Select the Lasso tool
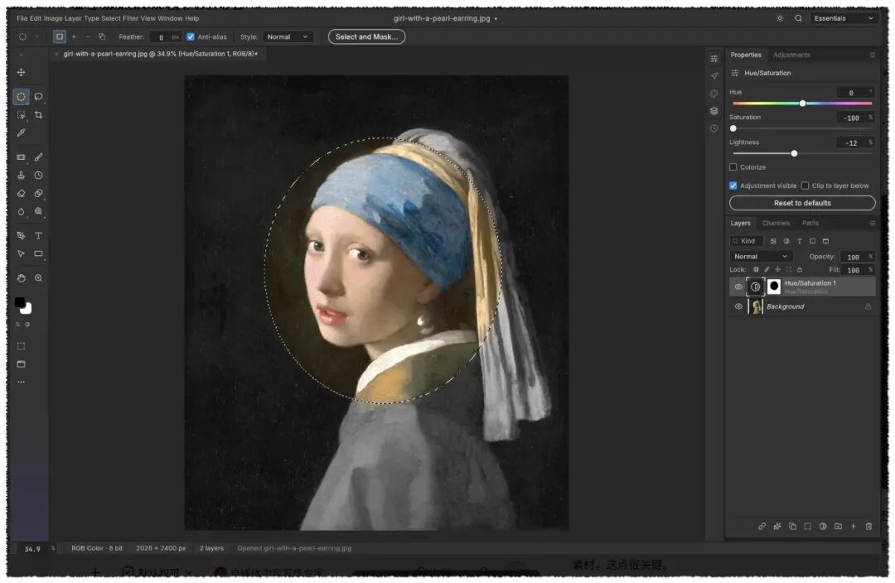The width and height of the screenshot is (895, 583). point(38,96)
